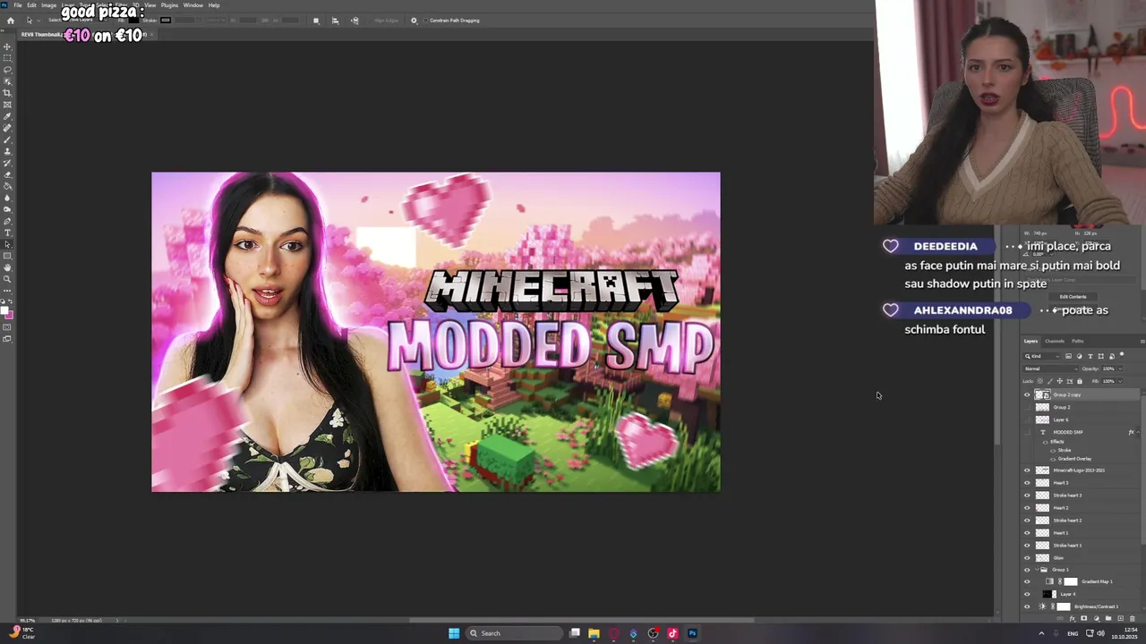Viewport: 1146px width, 644px height.
Task: Select the Frame tool
Action: (x=7, y=104)
